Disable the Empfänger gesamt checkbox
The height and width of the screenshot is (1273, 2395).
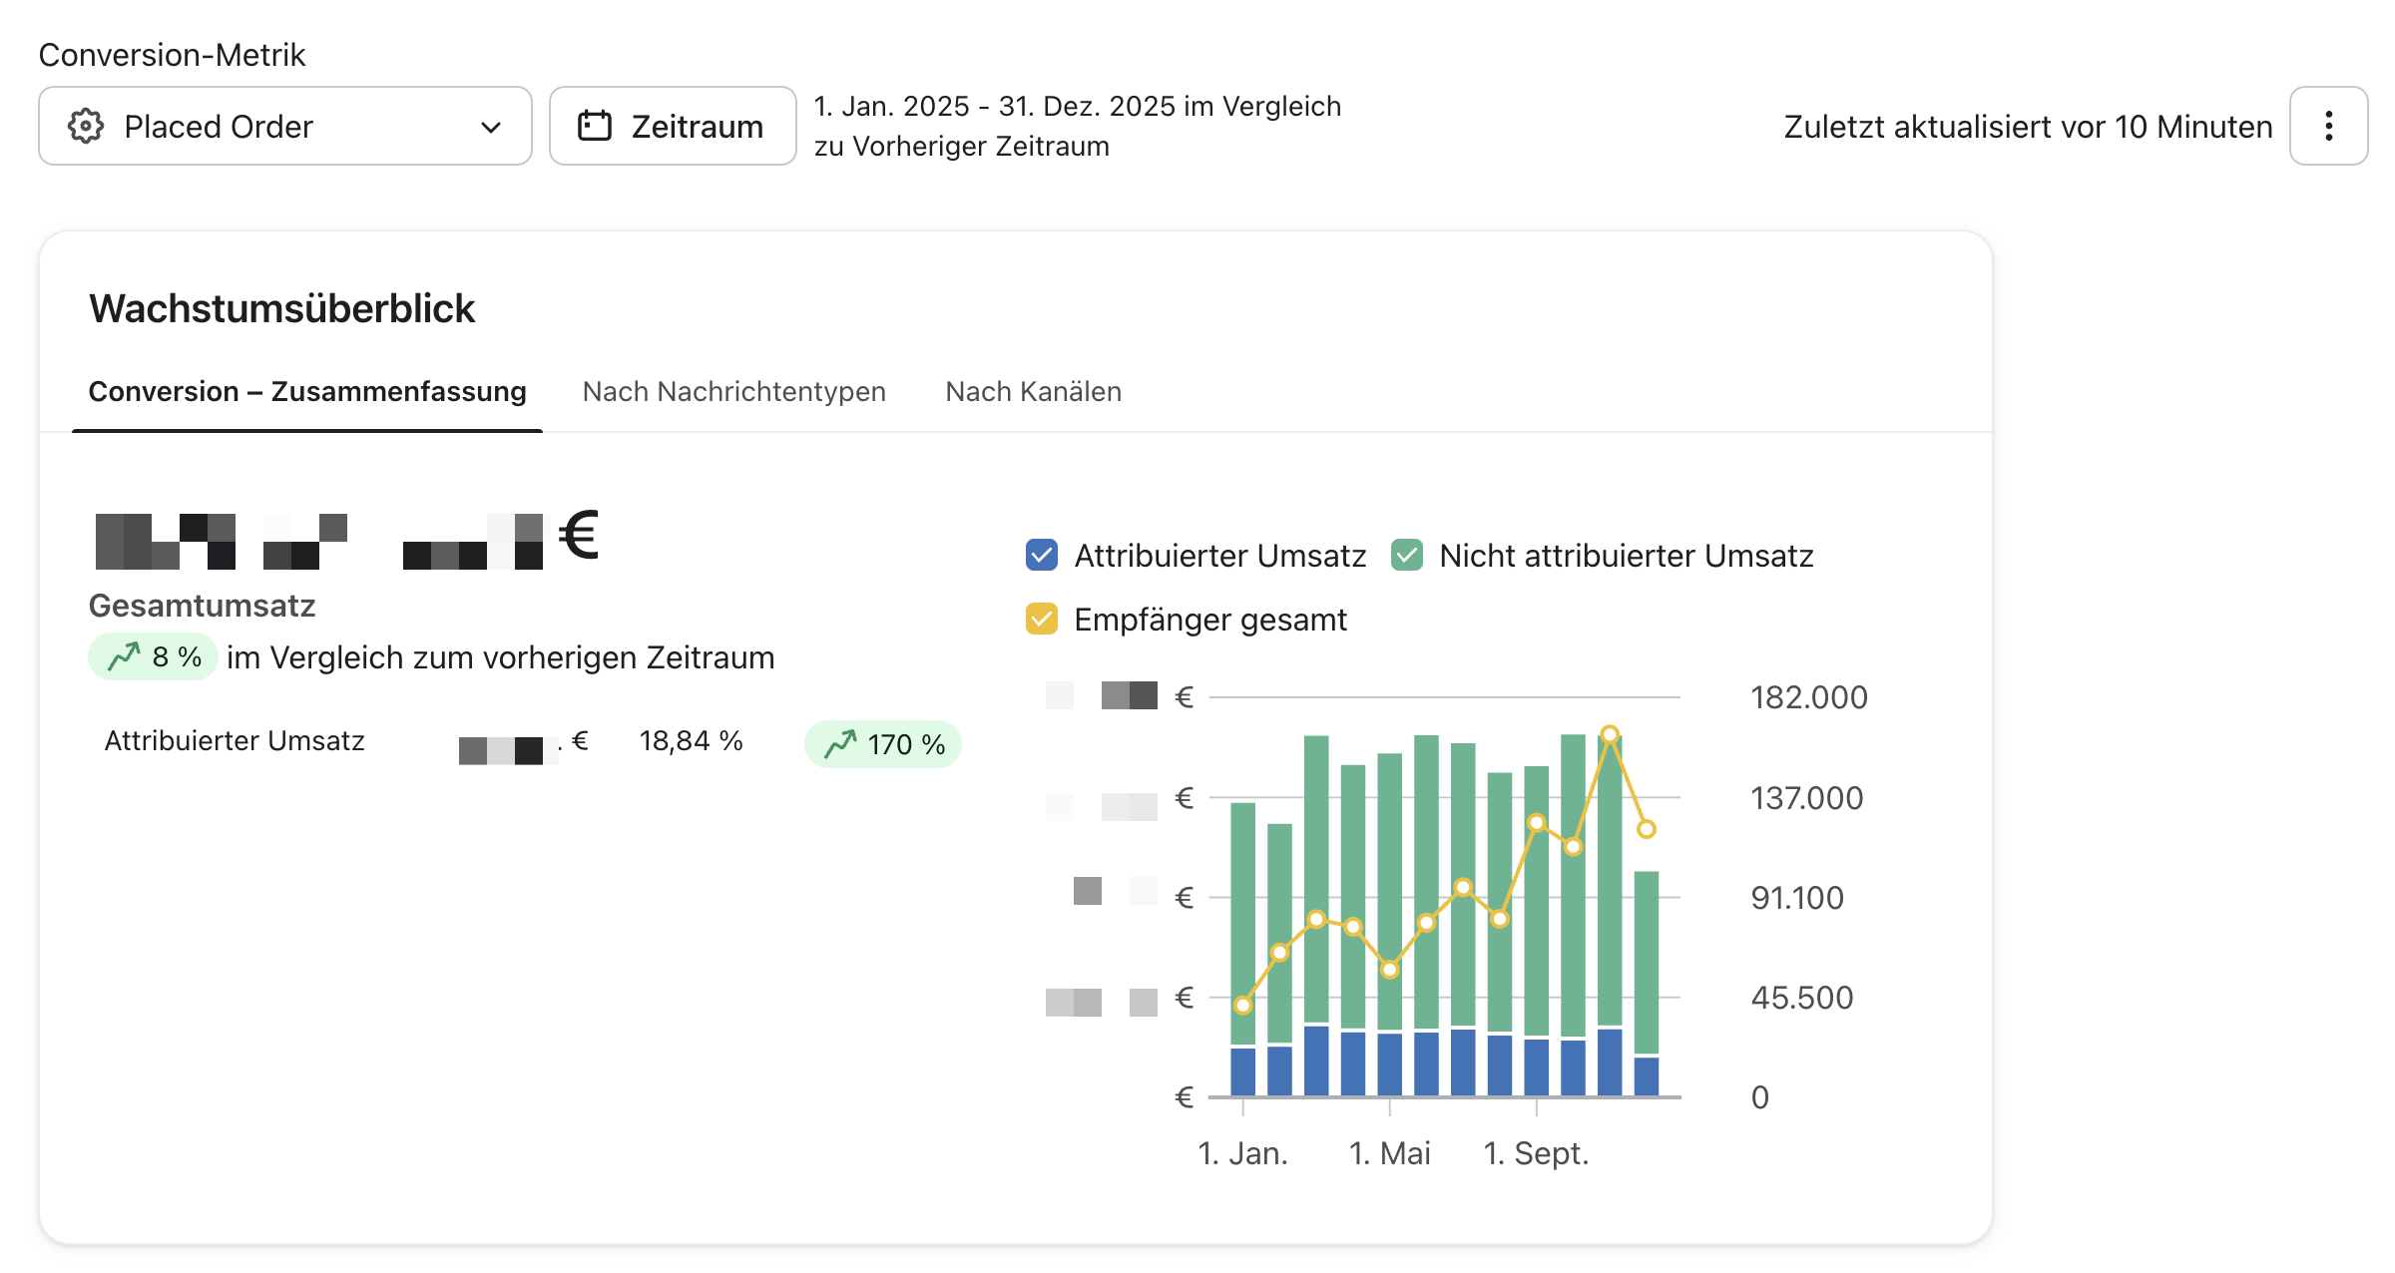[x=1042, y=620]
